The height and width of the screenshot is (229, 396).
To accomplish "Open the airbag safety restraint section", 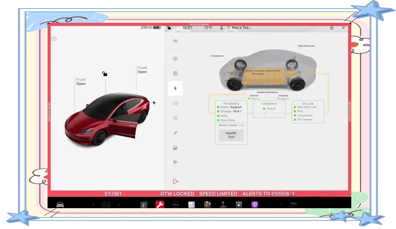I will [x=175, y=162].
